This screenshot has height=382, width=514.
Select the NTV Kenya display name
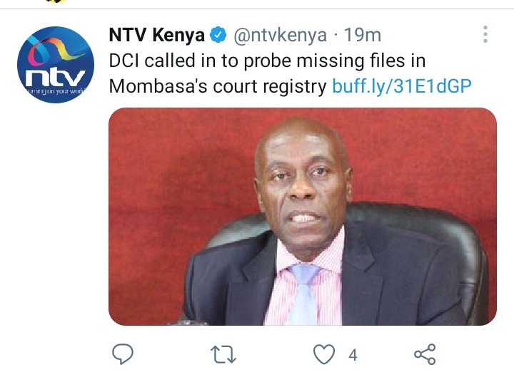tap(156, 35)
